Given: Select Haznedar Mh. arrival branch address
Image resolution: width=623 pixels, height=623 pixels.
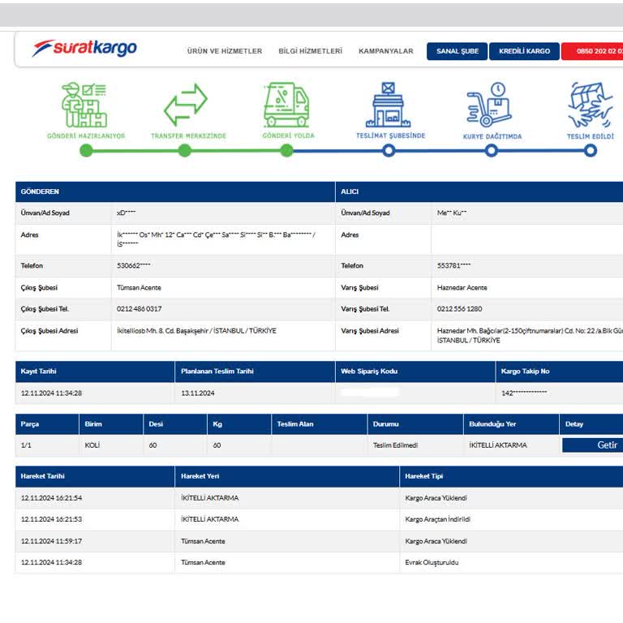Looking at the screenshot, I should [530, 335].
